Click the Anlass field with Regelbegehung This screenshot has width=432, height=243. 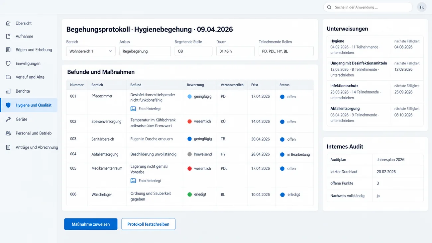[x=145, y=51]
